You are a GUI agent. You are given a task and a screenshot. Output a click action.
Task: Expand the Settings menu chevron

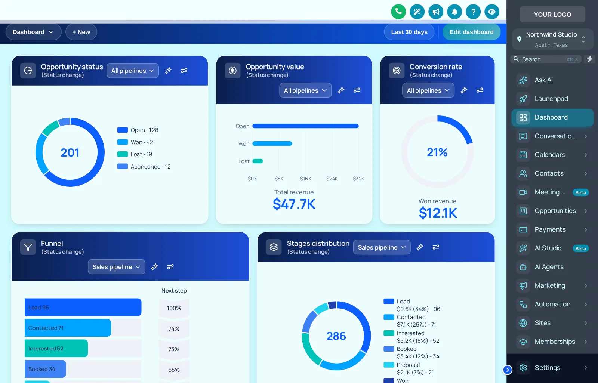coord(586,368)
